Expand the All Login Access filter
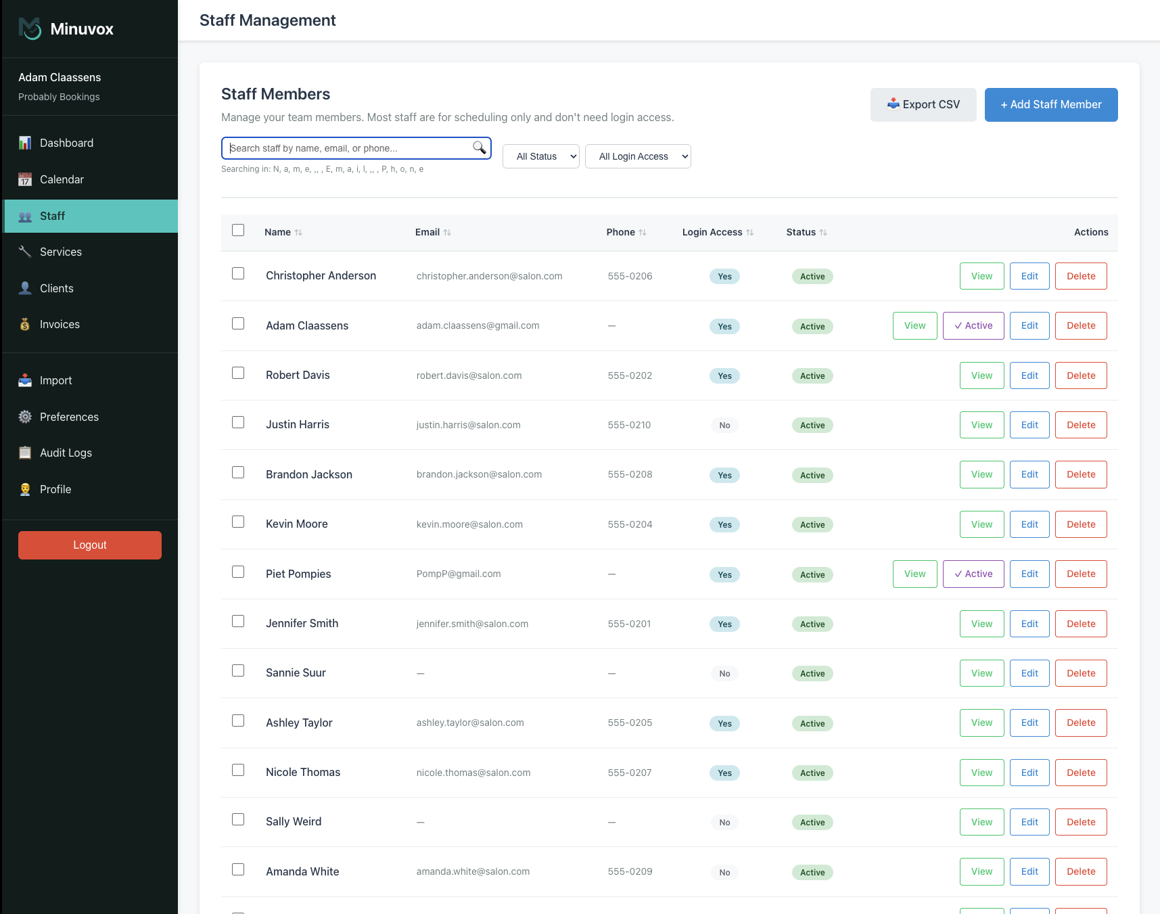This screenshot has width=1160, height=914. [x=637, y=156]
